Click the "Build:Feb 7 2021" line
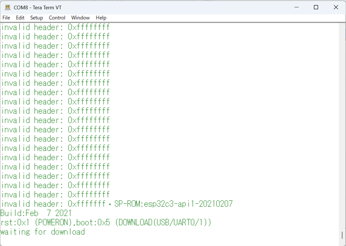The image size is (346, 246). (36, 213)
